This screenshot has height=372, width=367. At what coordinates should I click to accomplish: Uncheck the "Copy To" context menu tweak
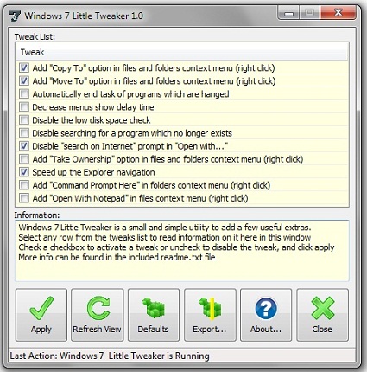24,68
